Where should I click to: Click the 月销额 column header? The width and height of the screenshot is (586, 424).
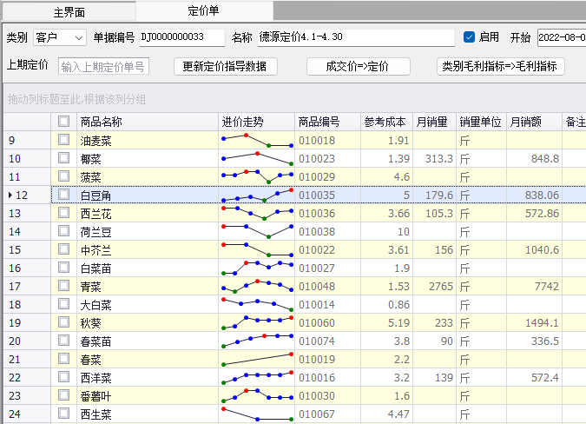point(534,122)
